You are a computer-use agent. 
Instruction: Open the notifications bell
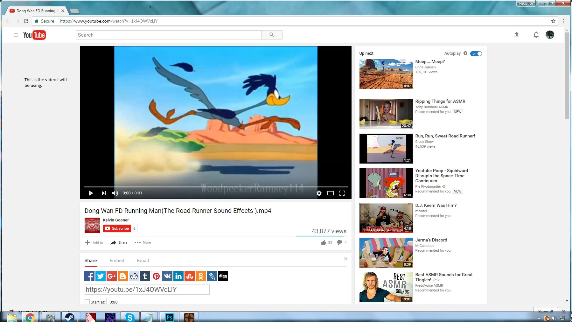[x=536, y=35]
